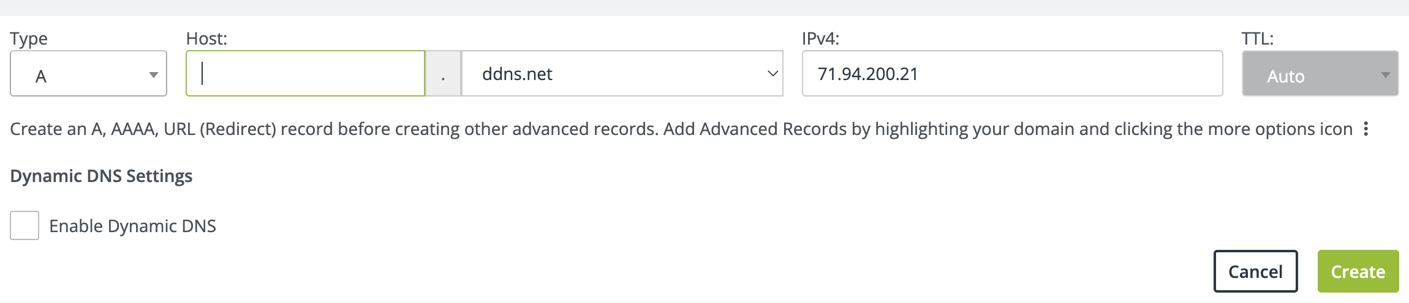Screen dimensions: 1409x303
Task: Click the more options three-dot icon
Action: click(1366, 129)
